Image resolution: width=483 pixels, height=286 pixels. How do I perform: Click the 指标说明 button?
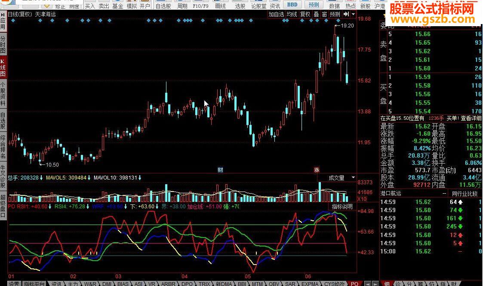342,207
